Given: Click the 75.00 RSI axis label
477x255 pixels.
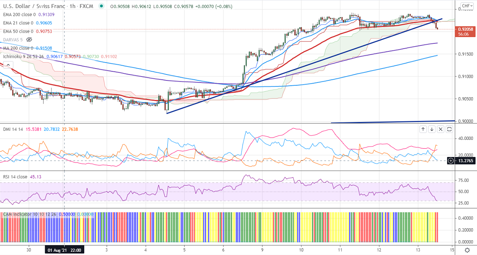Looking at the screenshot, I should tap(463, 180).
